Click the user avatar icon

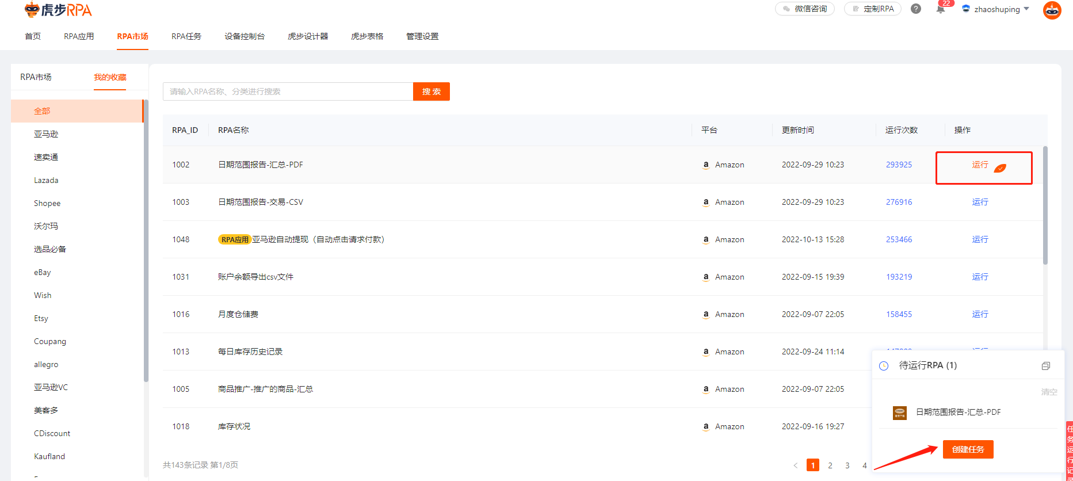pyautogui.click(x=1052, y=10)
